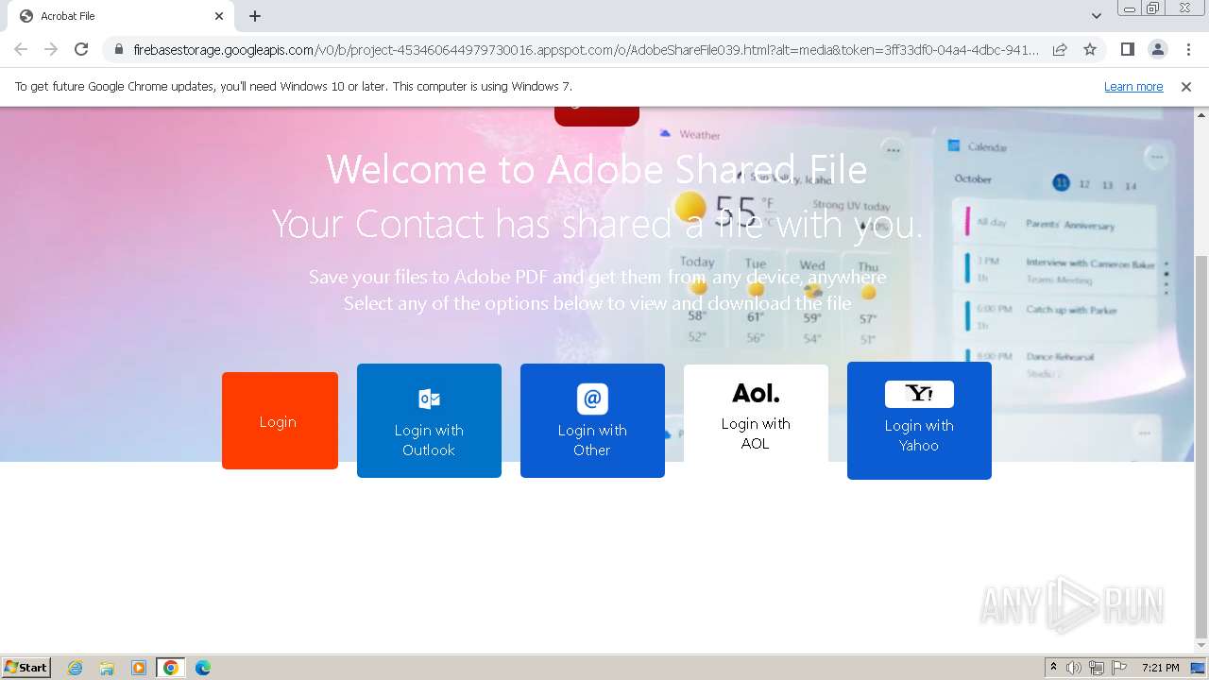The image size is (1209, 680).
Task: Click the address bar URL
Action: click(586, 49)
